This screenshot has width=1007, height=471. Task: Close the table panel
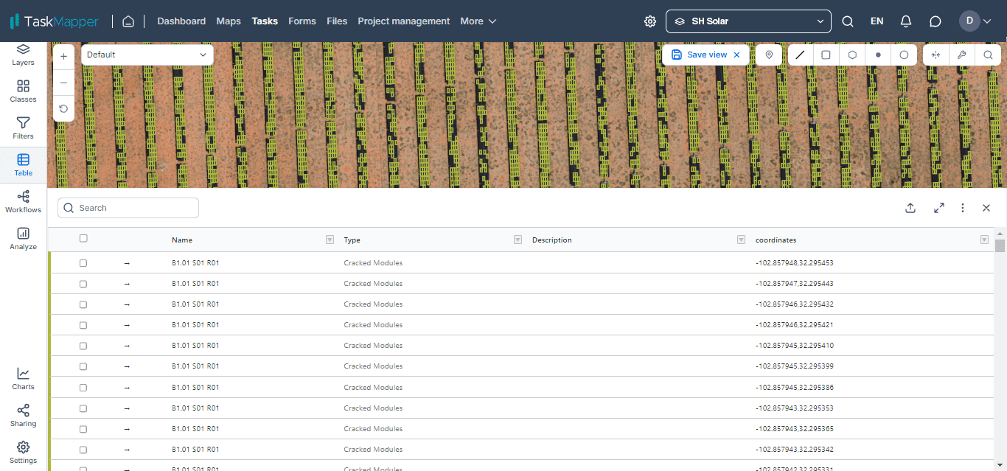[x=986, y=208]
